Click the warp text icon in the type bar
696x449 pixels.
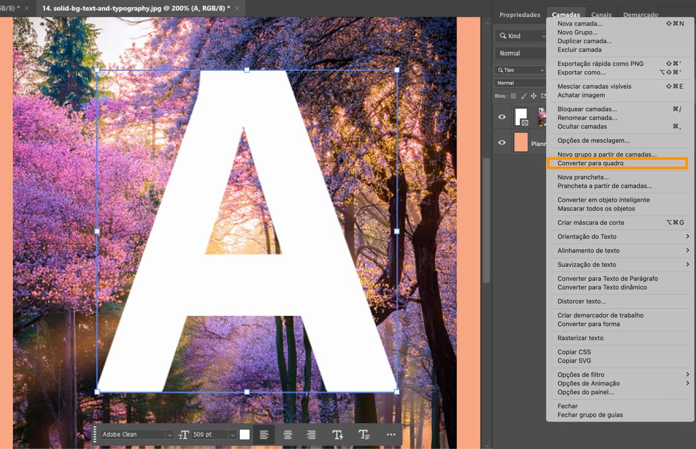click(x=337, y=434)
